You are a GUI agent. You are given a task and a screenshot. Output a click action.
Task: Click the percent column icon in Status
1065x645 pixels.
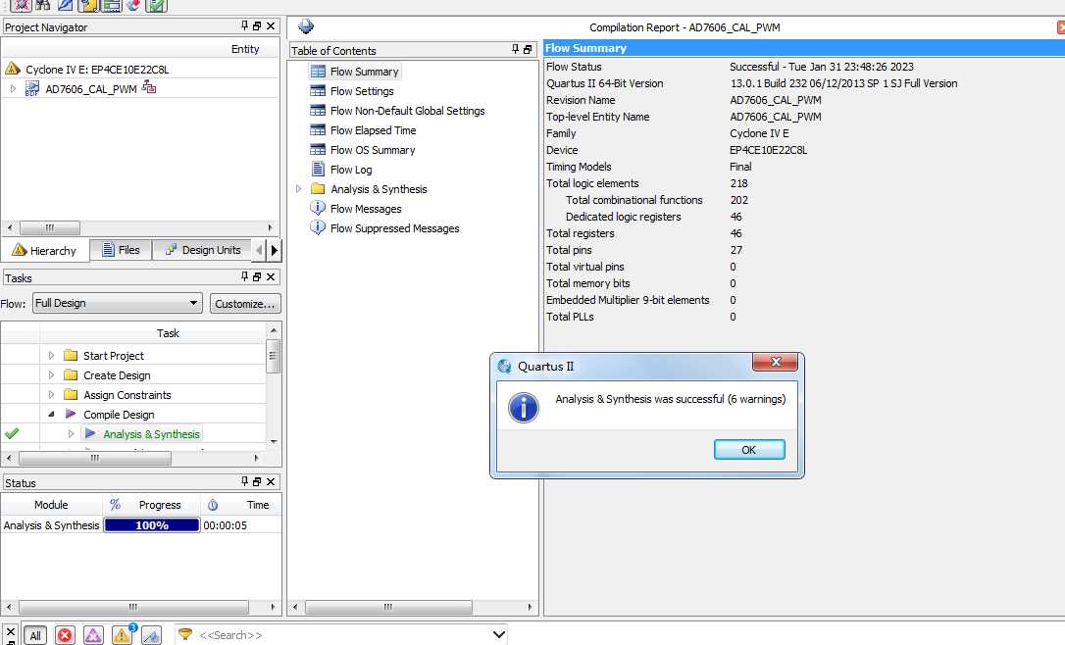point(115,505)
